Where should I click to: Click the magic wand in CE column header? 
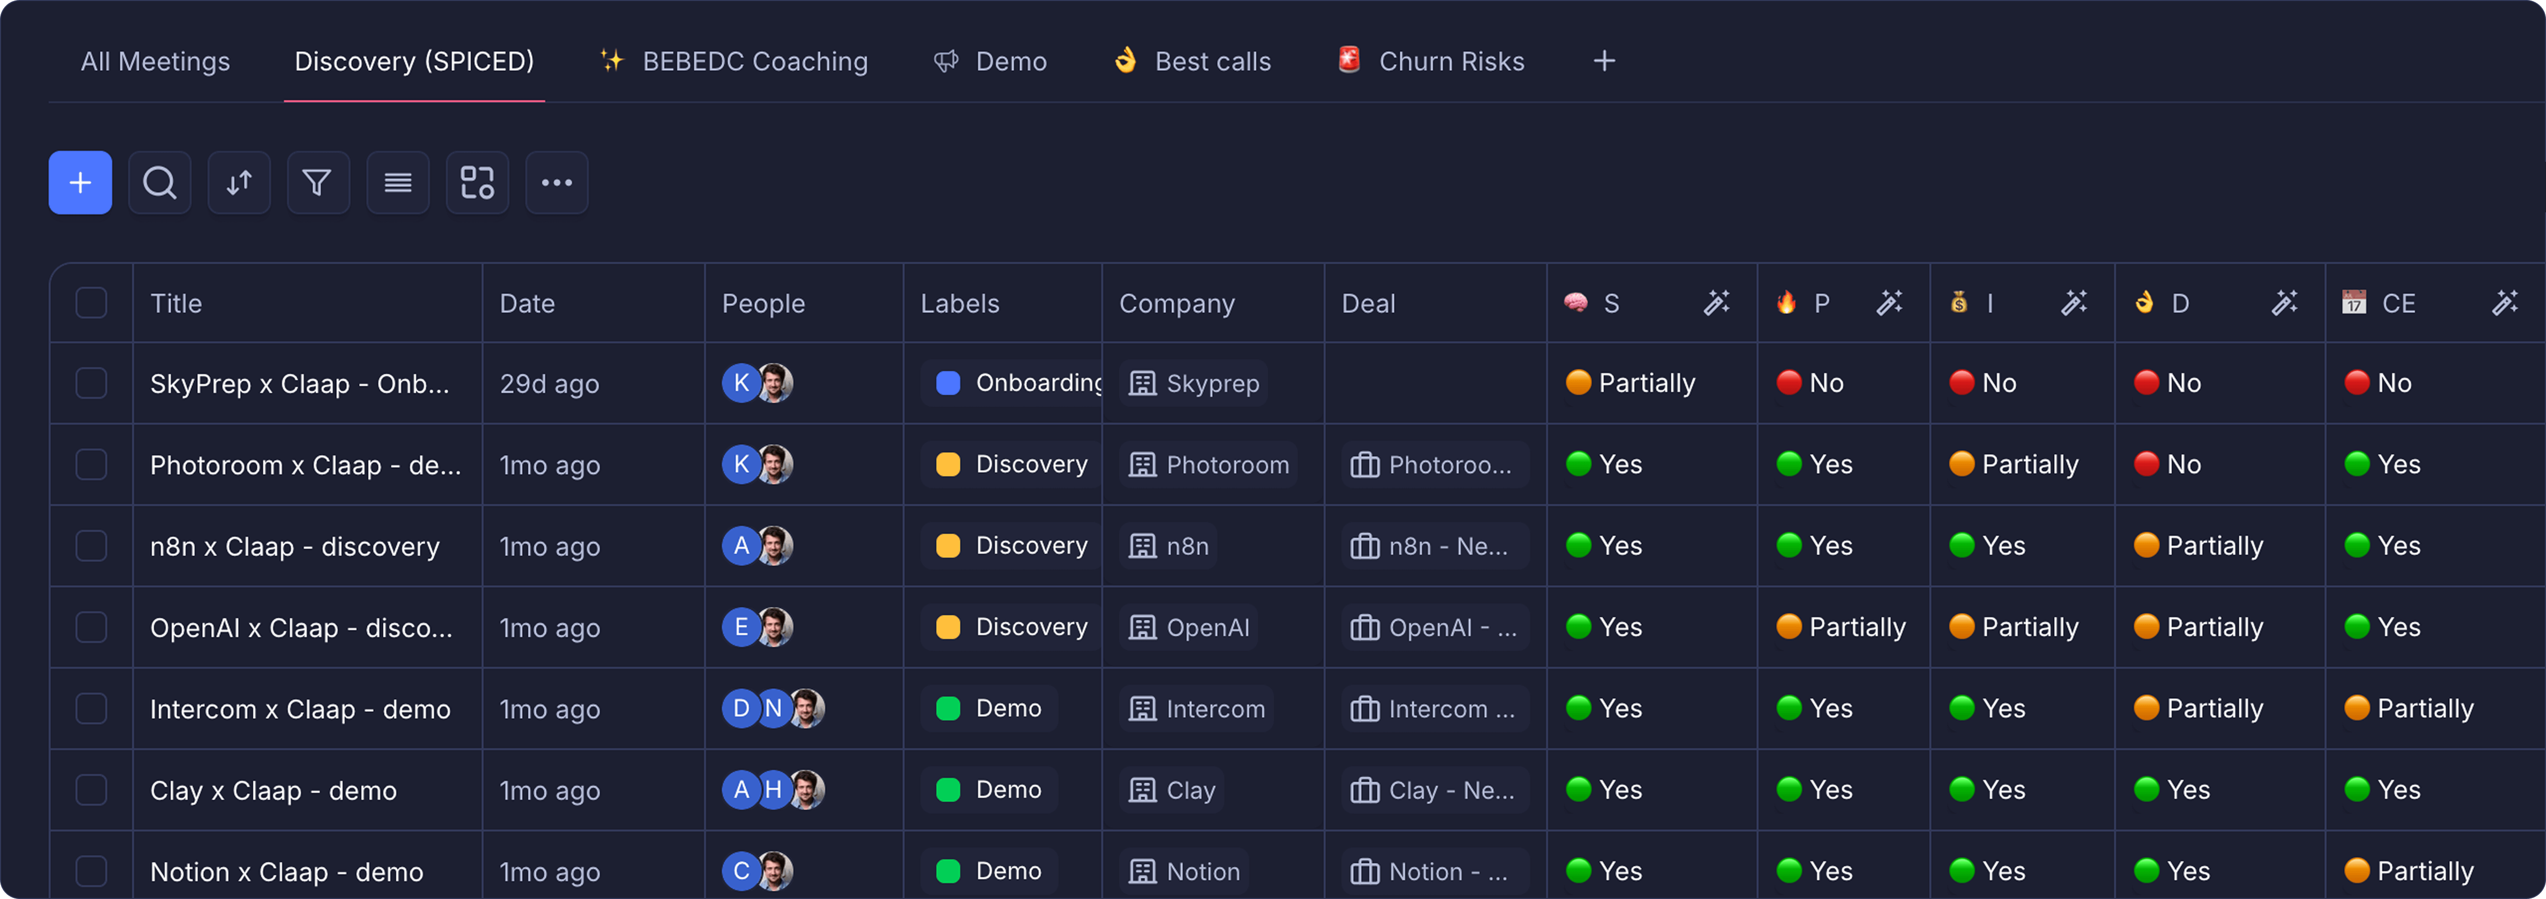pyautogui.click(x=2505, y=303)
